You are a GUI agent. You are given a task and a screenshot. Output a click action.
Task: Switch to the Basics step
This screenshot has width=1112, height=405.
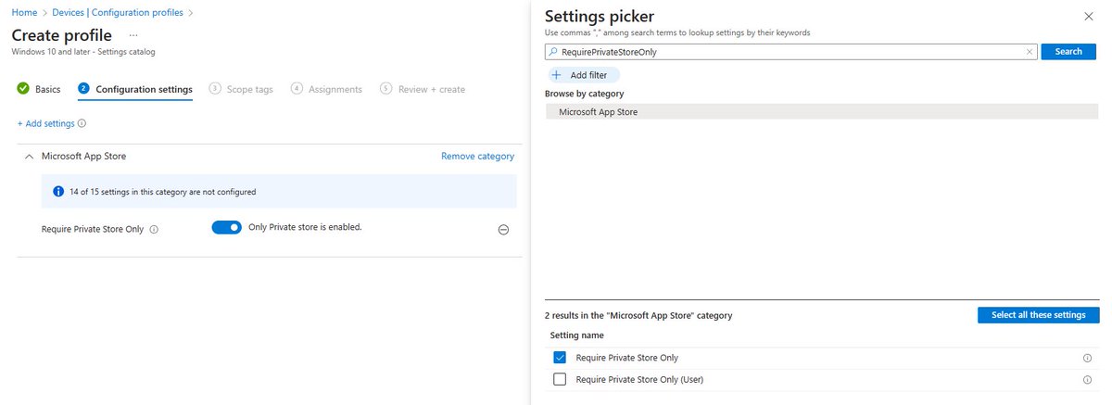point(39,89)
